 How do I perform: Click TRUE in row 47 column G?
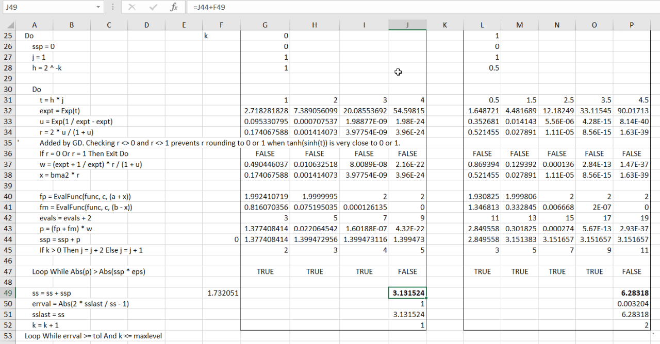coord(265,271)
